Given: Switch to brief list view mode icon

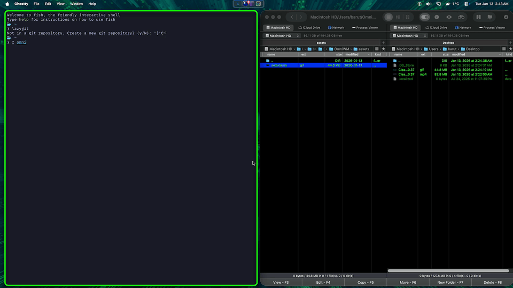Looking at the screenshot, I should [x=398, y=17].
